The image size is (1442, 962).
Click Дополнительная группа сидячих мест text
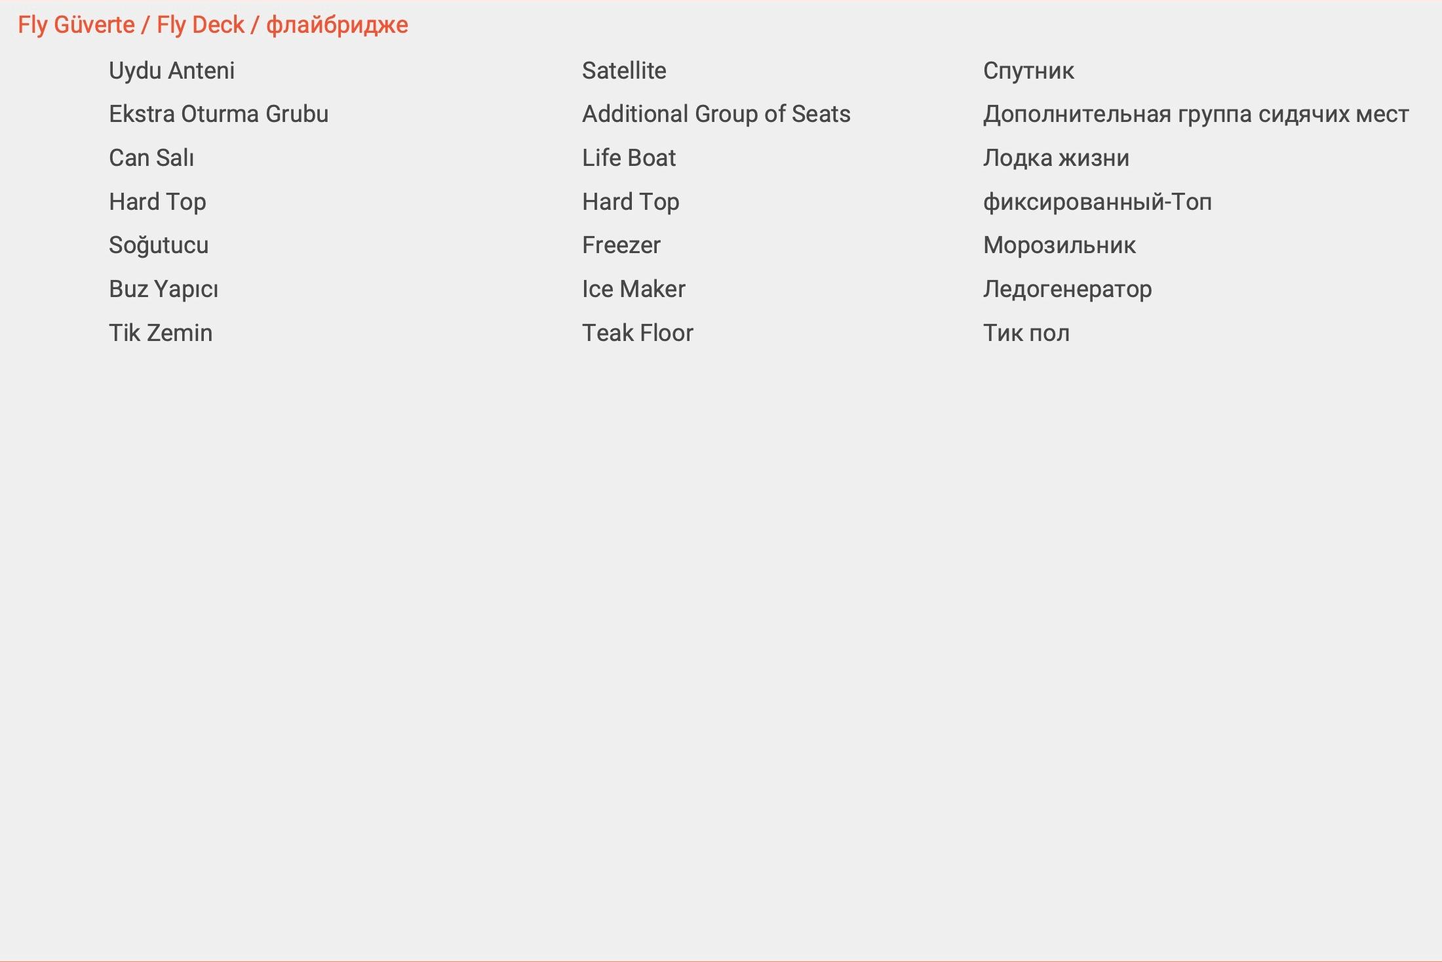coord(1196,114)
